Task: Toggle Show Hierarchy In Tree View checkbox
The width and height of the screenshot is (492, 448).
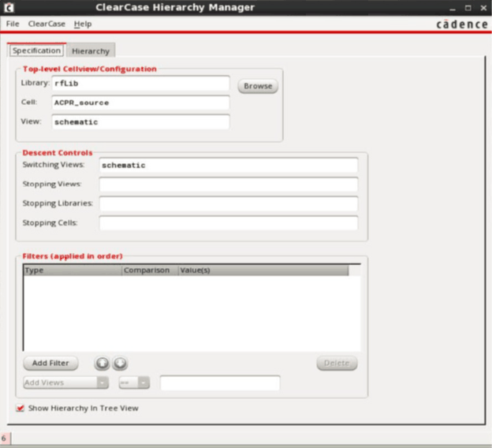Action: 20,408
